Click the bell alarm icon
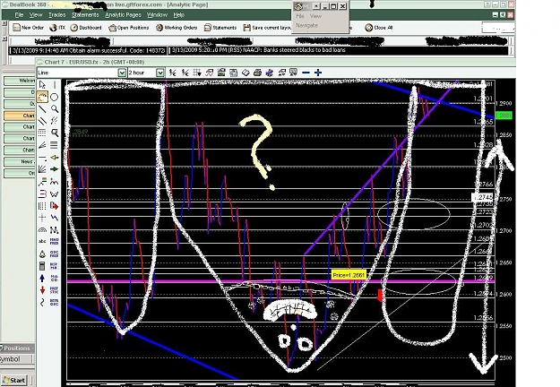This screenshot has width=560, height=387. click(42, 254)
